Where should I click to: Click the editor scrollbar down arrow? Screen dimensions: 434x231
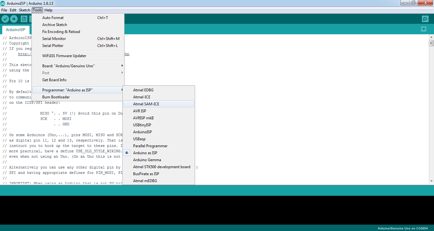click(x=431, y=181)
